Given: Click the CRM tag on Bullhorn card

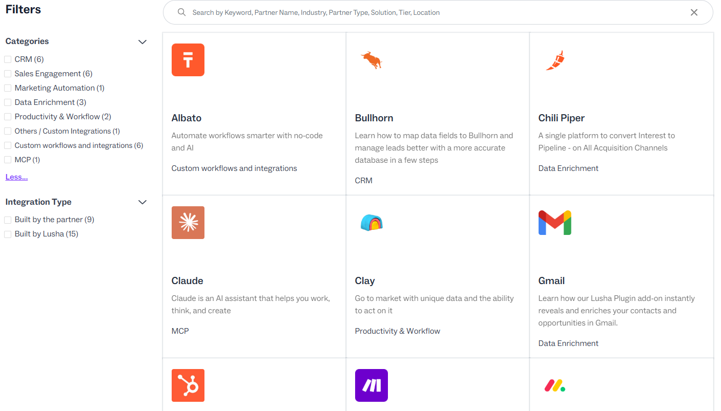Looking at the screenshot, I should click(364, 181).
